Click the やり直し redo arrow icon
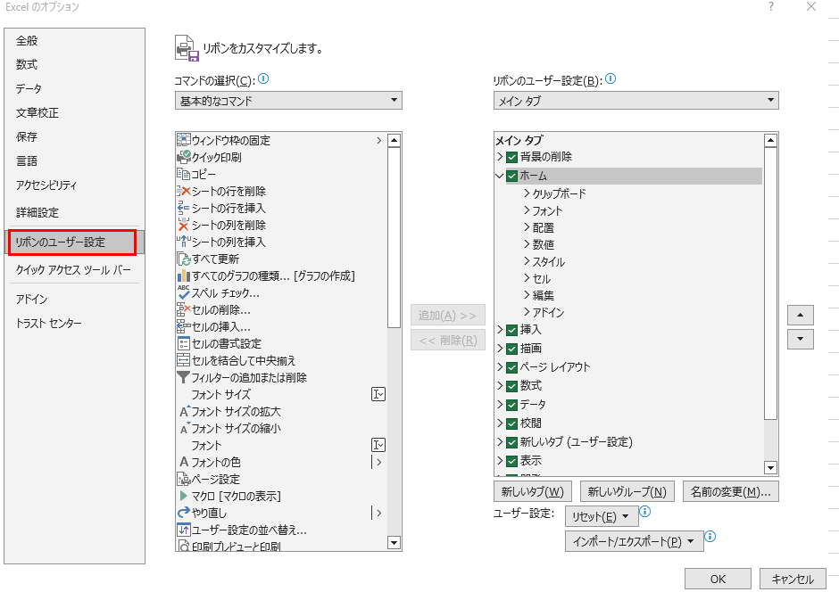Viewport: 839px width, 592px height. coord(184,513)
